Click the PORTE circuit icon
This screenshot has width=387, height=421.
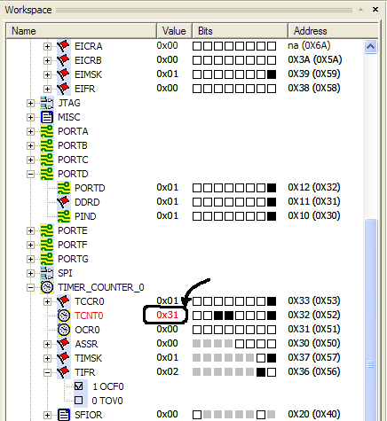47,230
